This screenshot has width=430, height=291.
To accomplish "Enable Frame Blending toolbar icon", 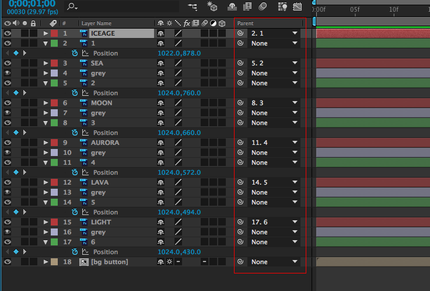I will (247, 6).
